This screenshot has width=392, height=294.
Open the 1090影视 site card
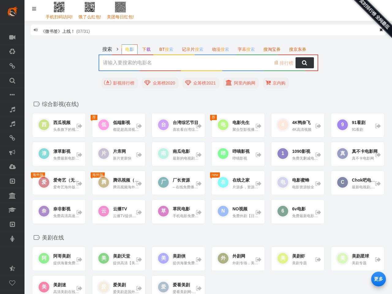pyautogui.click(x=298, y=154)
